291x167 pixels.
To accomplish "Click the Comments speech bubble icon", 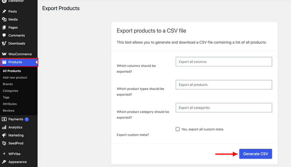I will click(x=4, y=35).
